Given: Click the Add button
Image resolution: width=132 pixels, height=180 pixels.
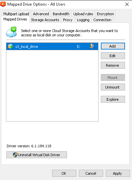Looking at the screenshot, I should pyautogui.click(x=113, y=46).
